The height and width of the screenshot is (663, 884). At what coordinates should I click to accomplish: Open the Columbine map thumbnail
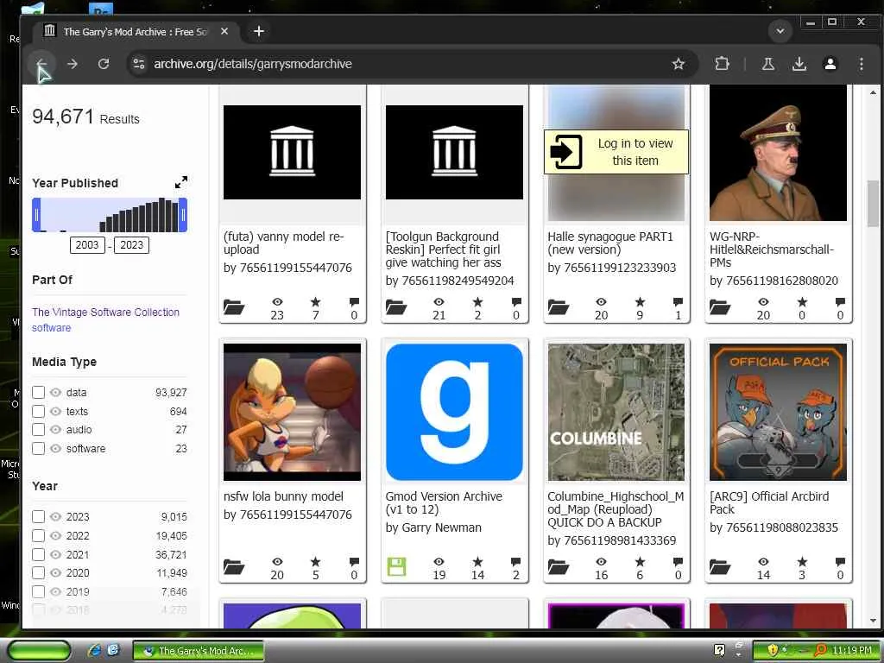(616, 412)
